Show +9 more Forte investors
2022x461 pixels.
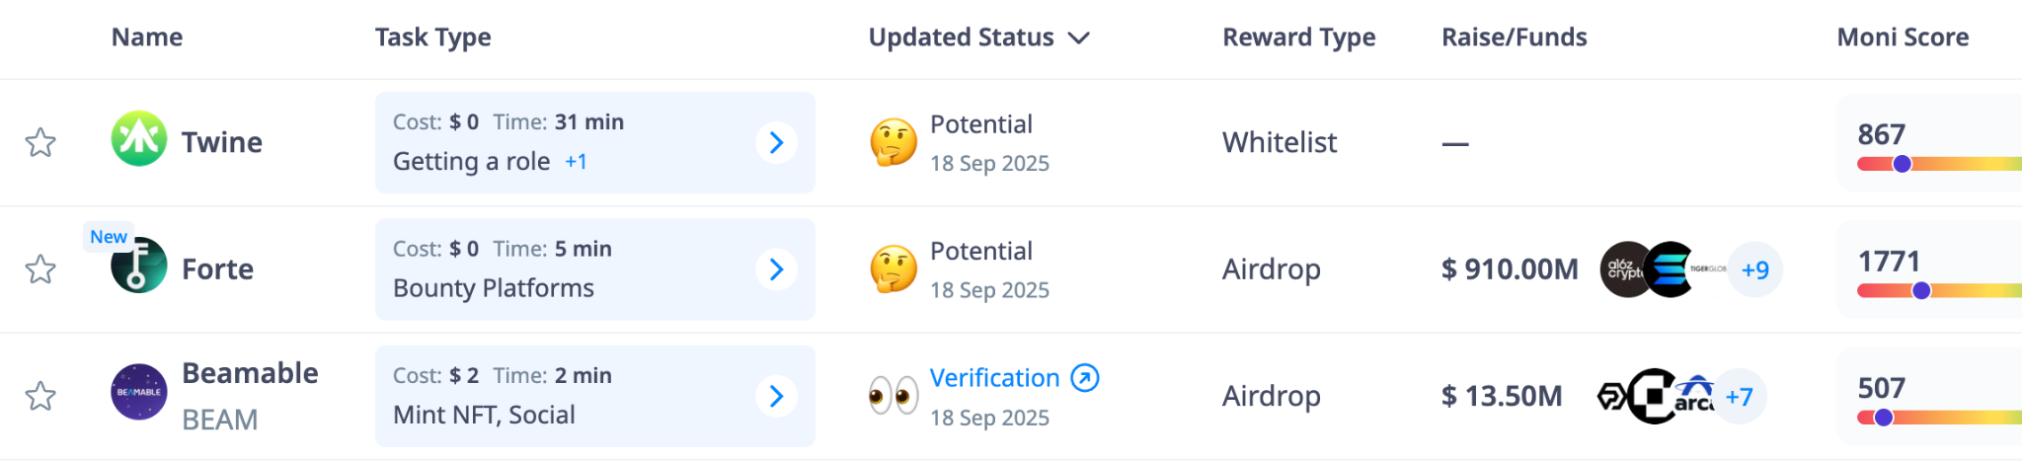tap(1755, 269)
